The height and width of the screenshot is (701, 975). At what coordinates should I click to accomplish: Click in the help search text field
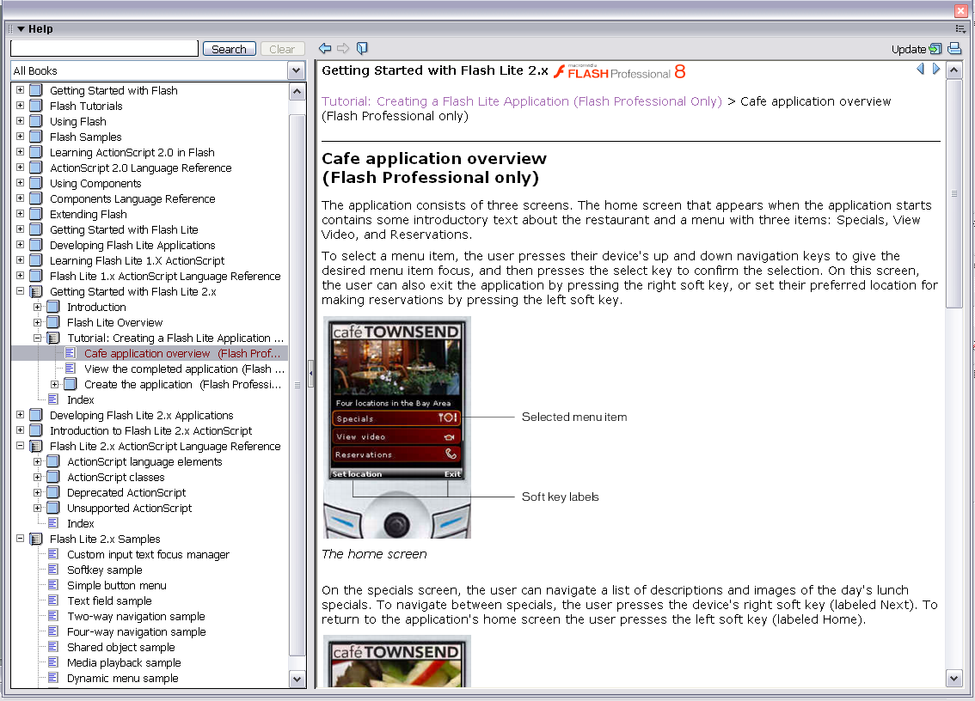[x=104, y=49]
